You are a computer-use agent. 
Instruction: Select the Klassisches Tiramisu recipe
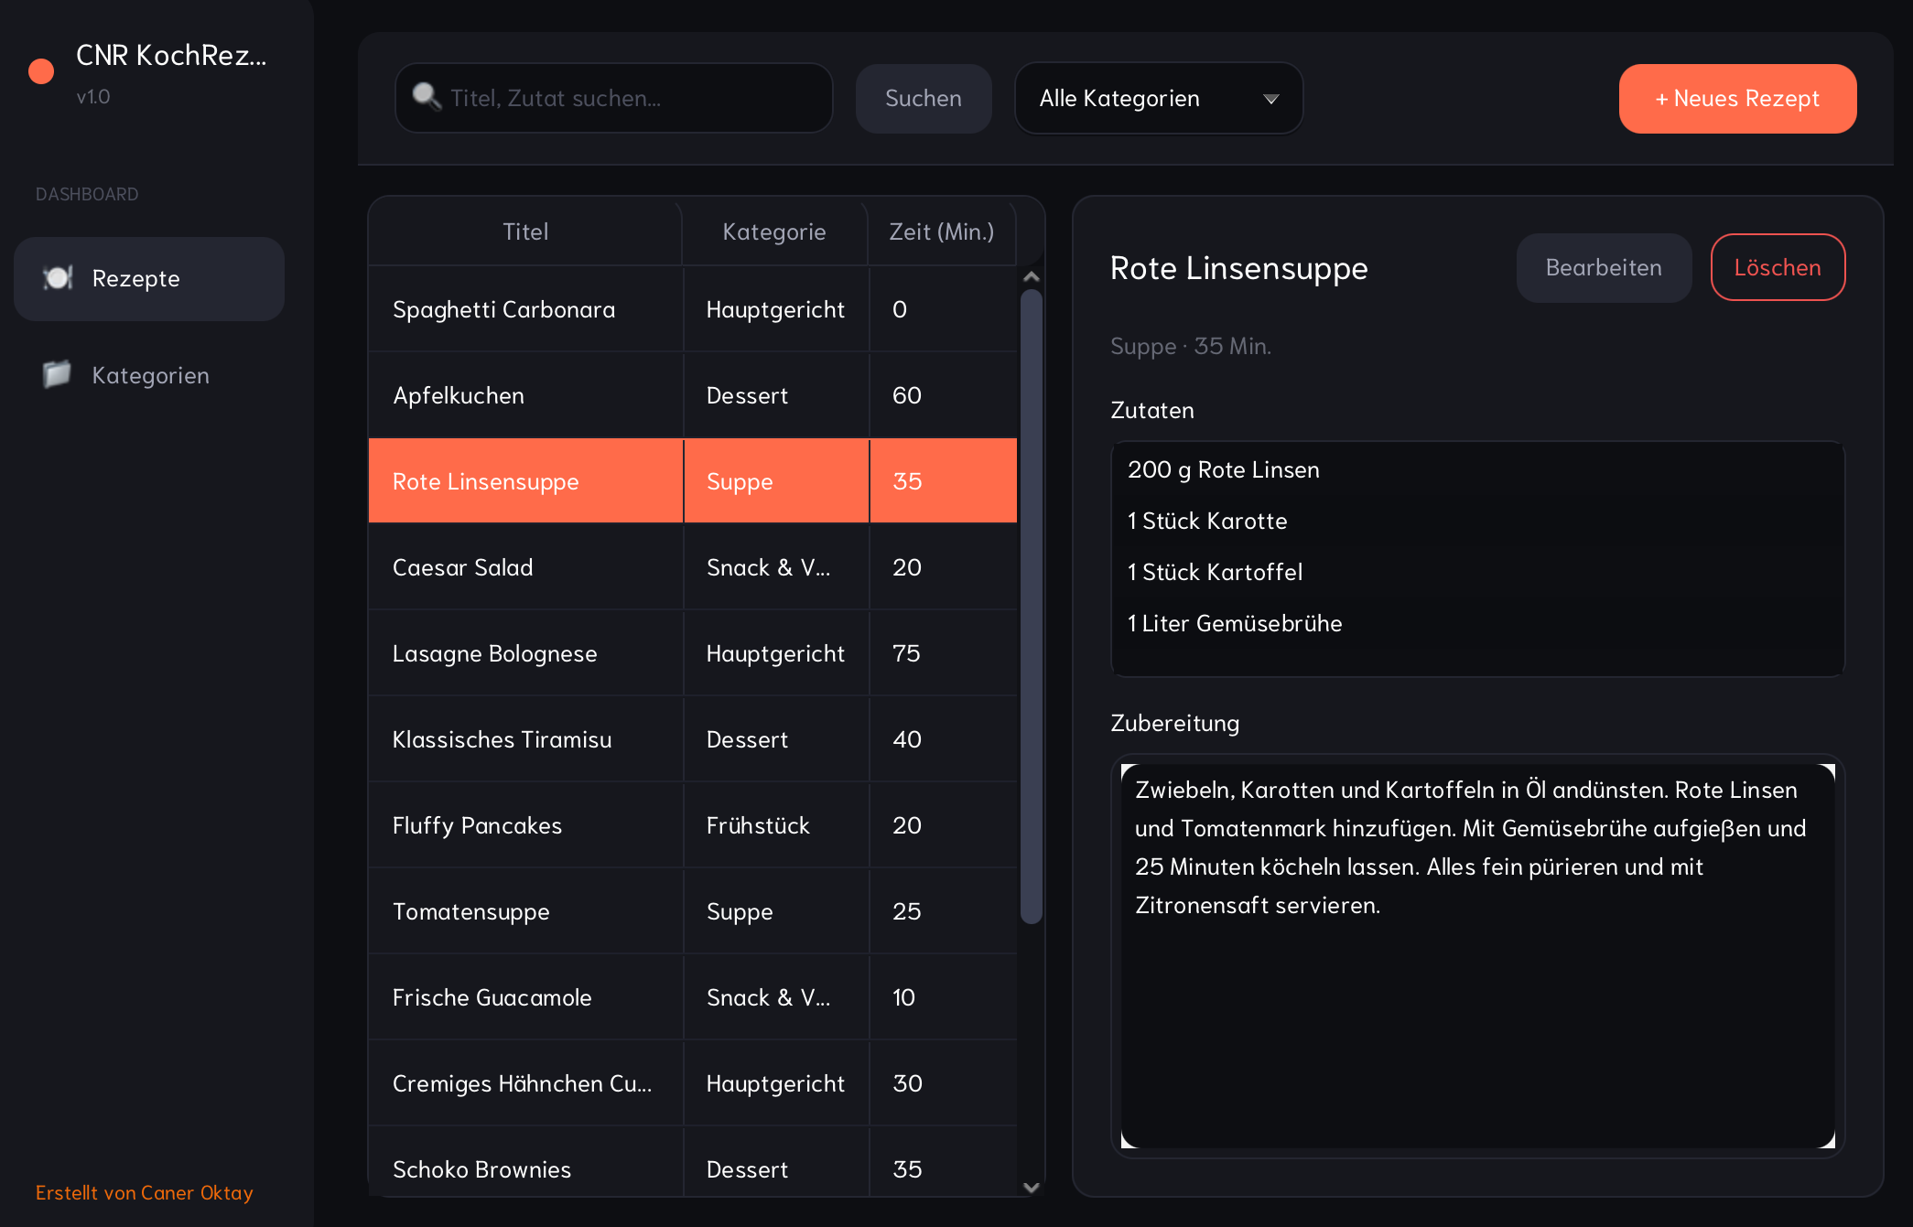click(x=693, y=739)
